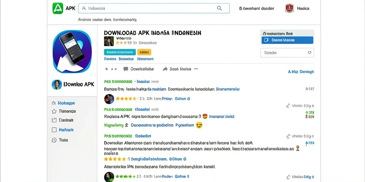
Task: Click the thumbs-up icon beside the third review heading
Action: [x=288, y=136]
